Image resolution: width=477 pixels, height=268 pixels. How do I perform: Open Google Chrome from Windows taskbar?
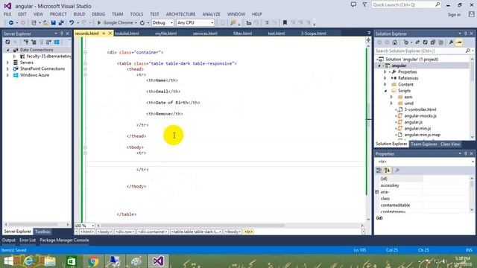92,261
